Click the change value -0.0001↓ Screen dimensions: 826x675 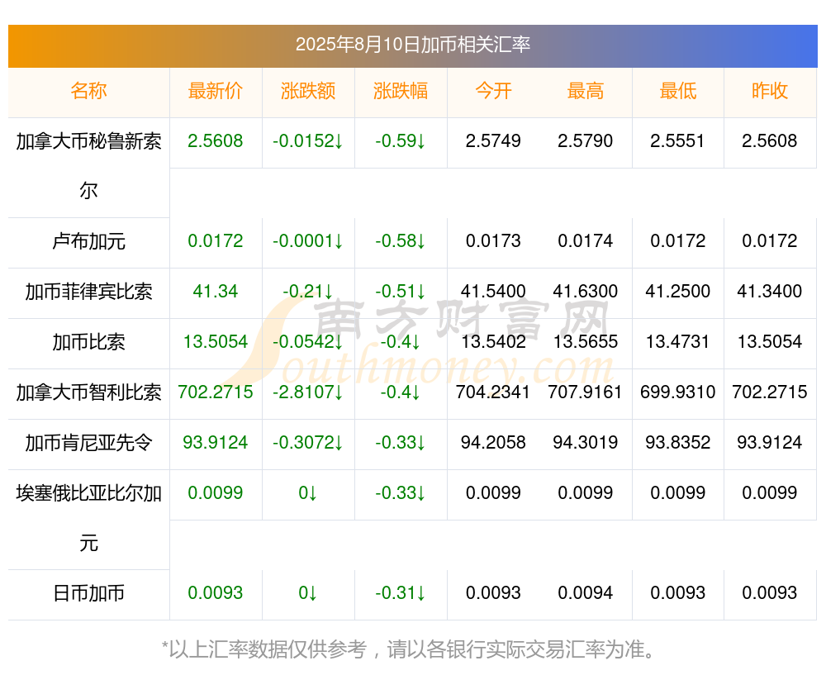pos(308,240)
